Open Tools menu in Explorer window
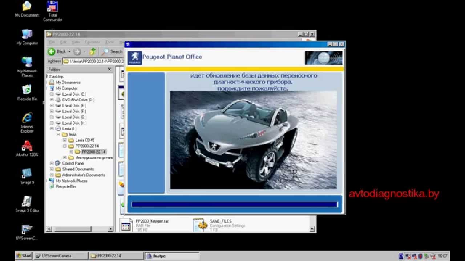Viewport: 465px width, 261px height. click(x=109, y=42)
